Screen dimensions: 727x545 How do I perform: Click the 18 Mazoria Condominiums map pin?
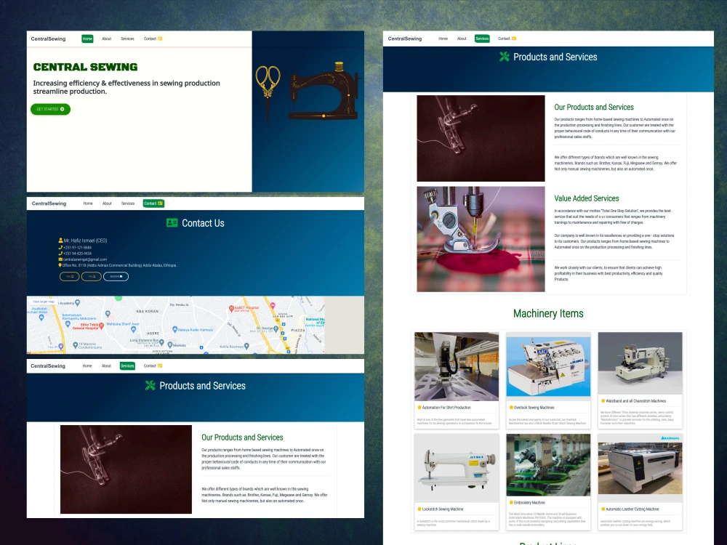click(x=75, y=345)
